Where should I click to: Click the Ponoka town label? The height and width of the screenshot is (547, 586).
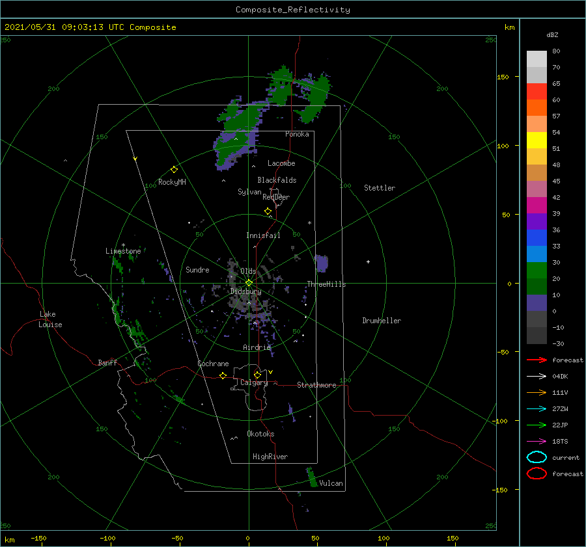pos(297,134)
